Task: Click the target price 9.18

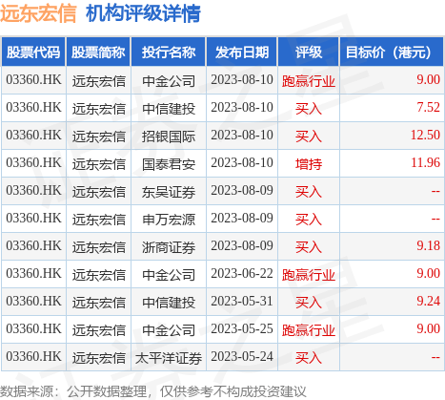Action: click(429, 245)
